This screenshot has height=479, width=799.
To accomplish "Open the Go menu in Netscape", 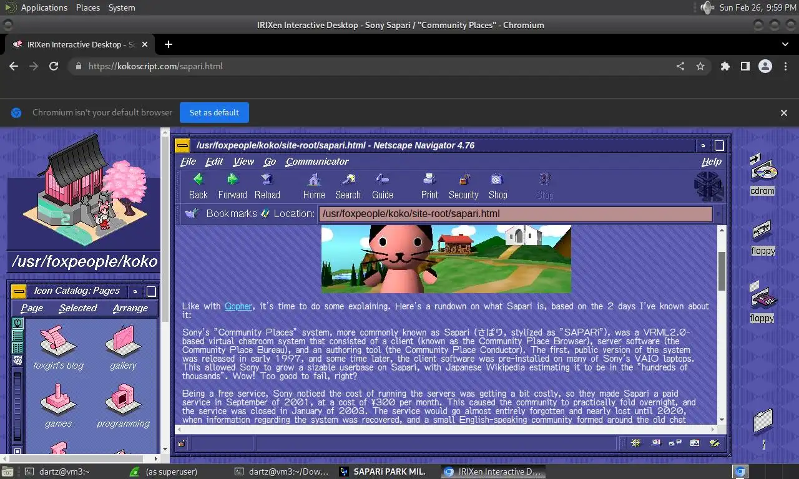I will point(270,162).
